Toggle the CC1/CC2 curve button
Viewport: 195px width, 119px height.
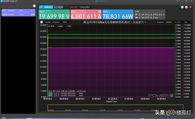tap(56, 22)
